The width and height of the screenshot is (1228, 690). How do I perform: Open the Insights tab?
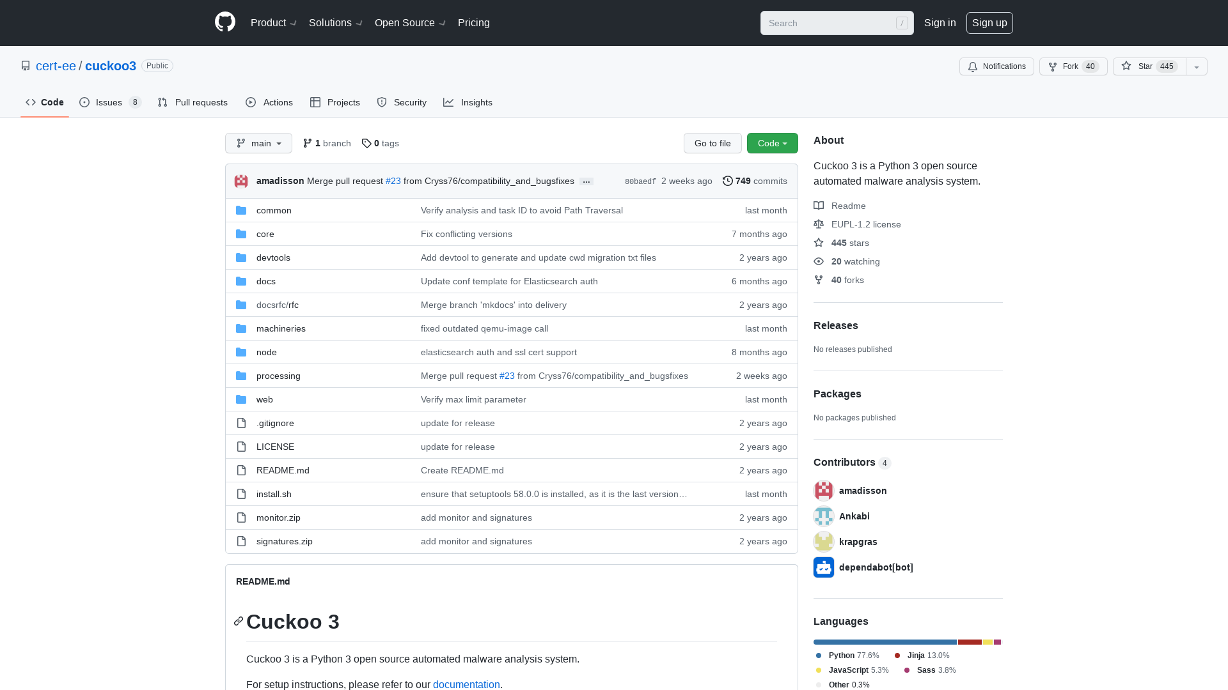pyautogui.click(x=468, y=102)
